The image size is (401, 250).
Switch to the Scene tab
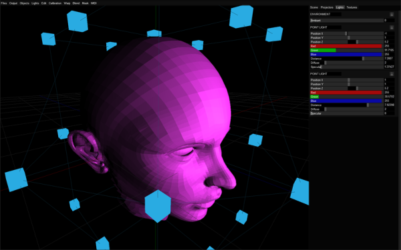(314, 7)
